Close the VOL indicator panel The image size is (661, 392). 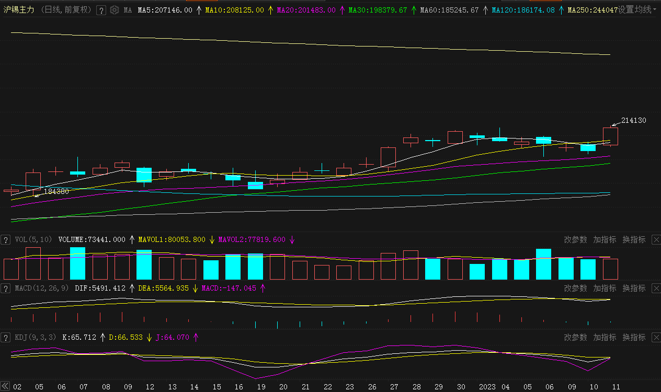click(x=656, y=240)
